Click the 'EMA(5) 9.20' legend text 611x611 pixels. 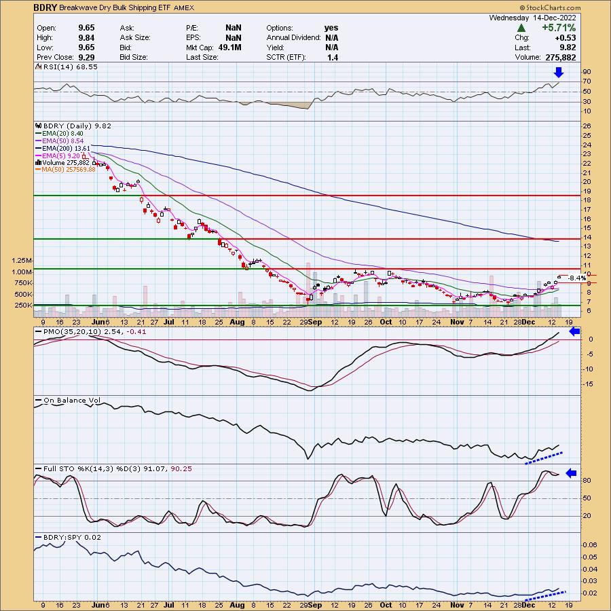point(61,156)
